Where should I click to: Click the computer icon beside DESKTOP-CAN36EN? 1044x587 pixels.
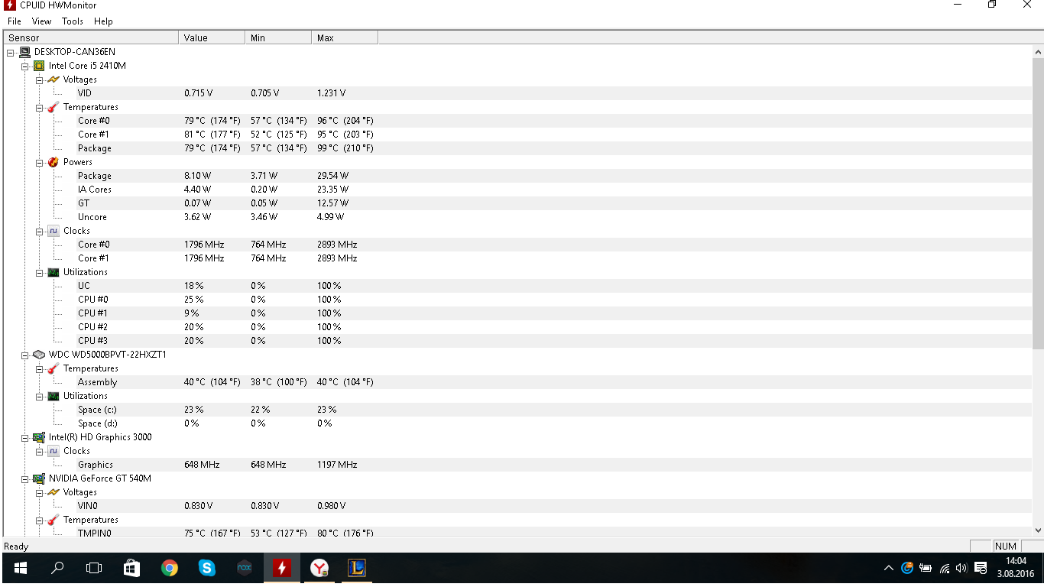(x=24, y=52)
